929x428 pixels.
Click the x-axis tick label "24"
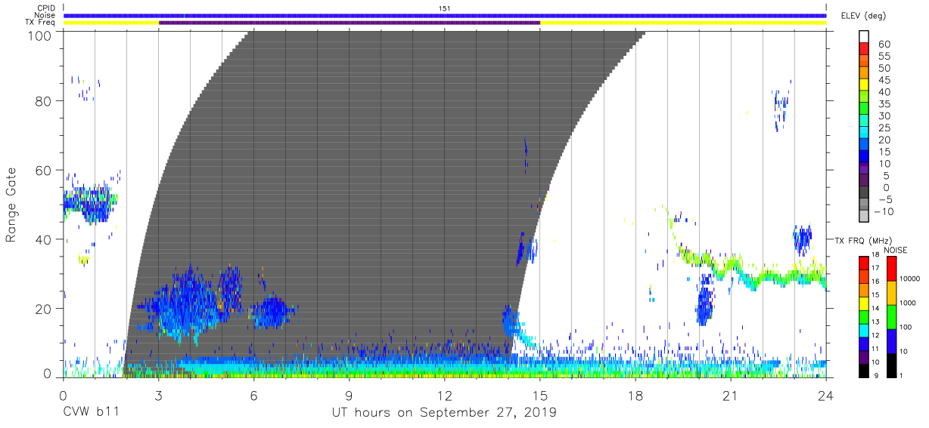[826, 396]
